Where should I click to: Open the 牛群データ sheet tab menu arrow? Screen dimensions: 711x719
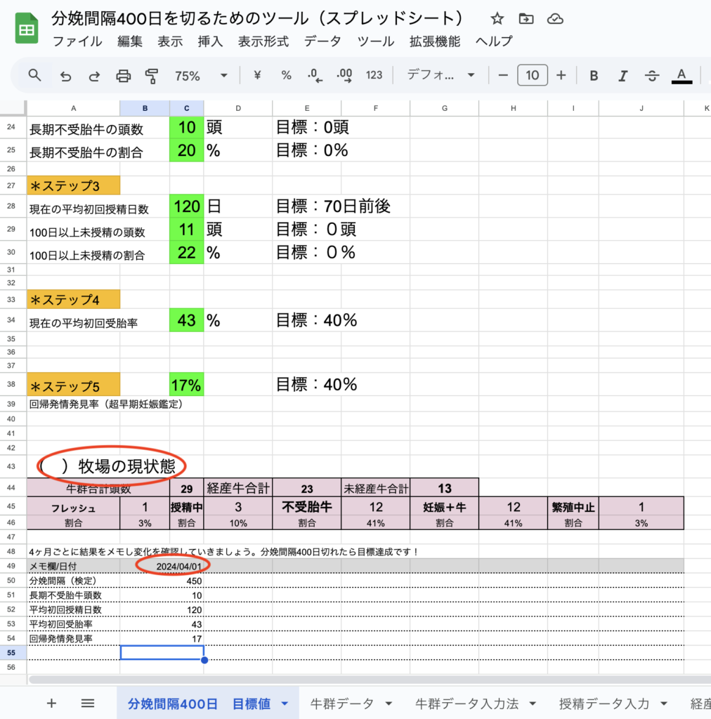pyautogui.click(x=389, y=704)
